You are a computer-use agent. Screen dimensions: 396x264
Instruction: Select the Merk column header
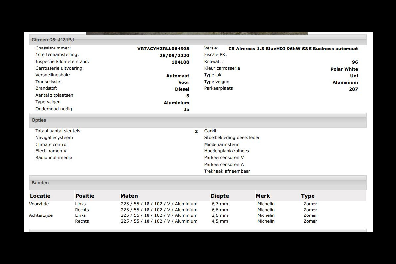click(x=263, y=196)
